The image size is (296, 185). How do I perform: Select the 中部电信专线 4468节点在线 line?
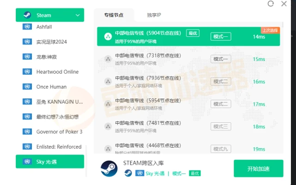tap(188, 147)
